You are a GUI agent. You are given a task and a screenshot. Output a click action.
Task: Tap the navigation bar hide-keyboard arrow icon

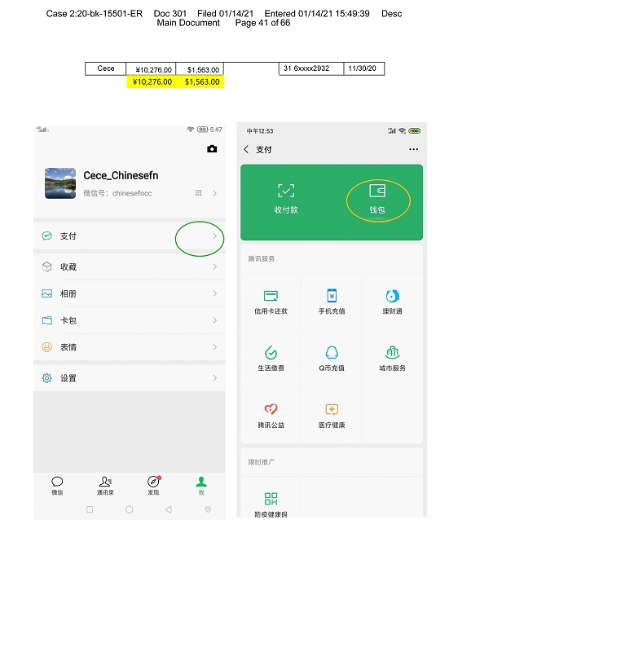pyautogui.click(x=209, y=509)
